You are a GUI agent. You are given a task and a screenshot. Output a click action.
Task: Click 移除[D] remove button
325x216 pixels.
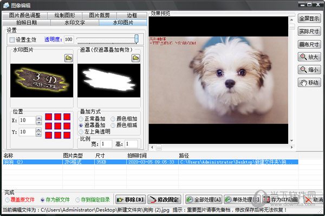[x=131, y=200]
